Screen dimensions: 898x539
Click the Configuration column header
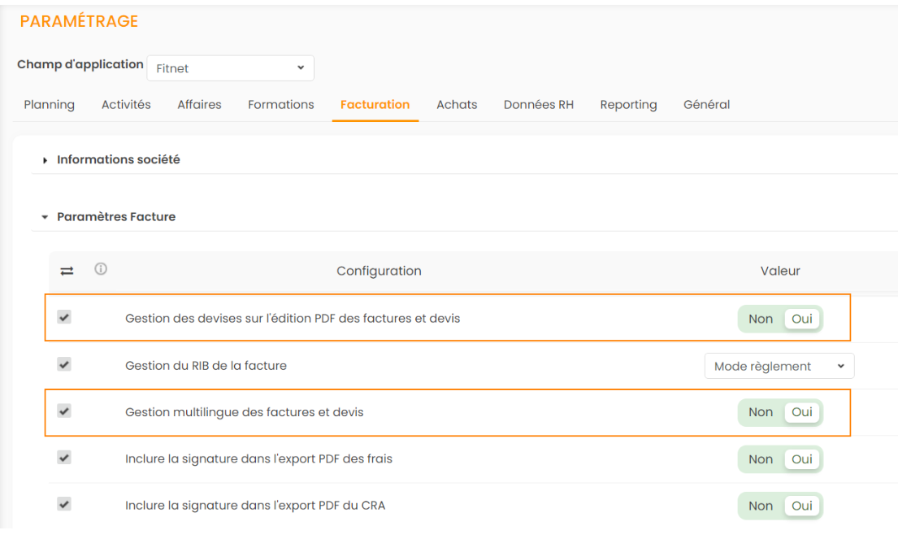[x=379, y=272]
